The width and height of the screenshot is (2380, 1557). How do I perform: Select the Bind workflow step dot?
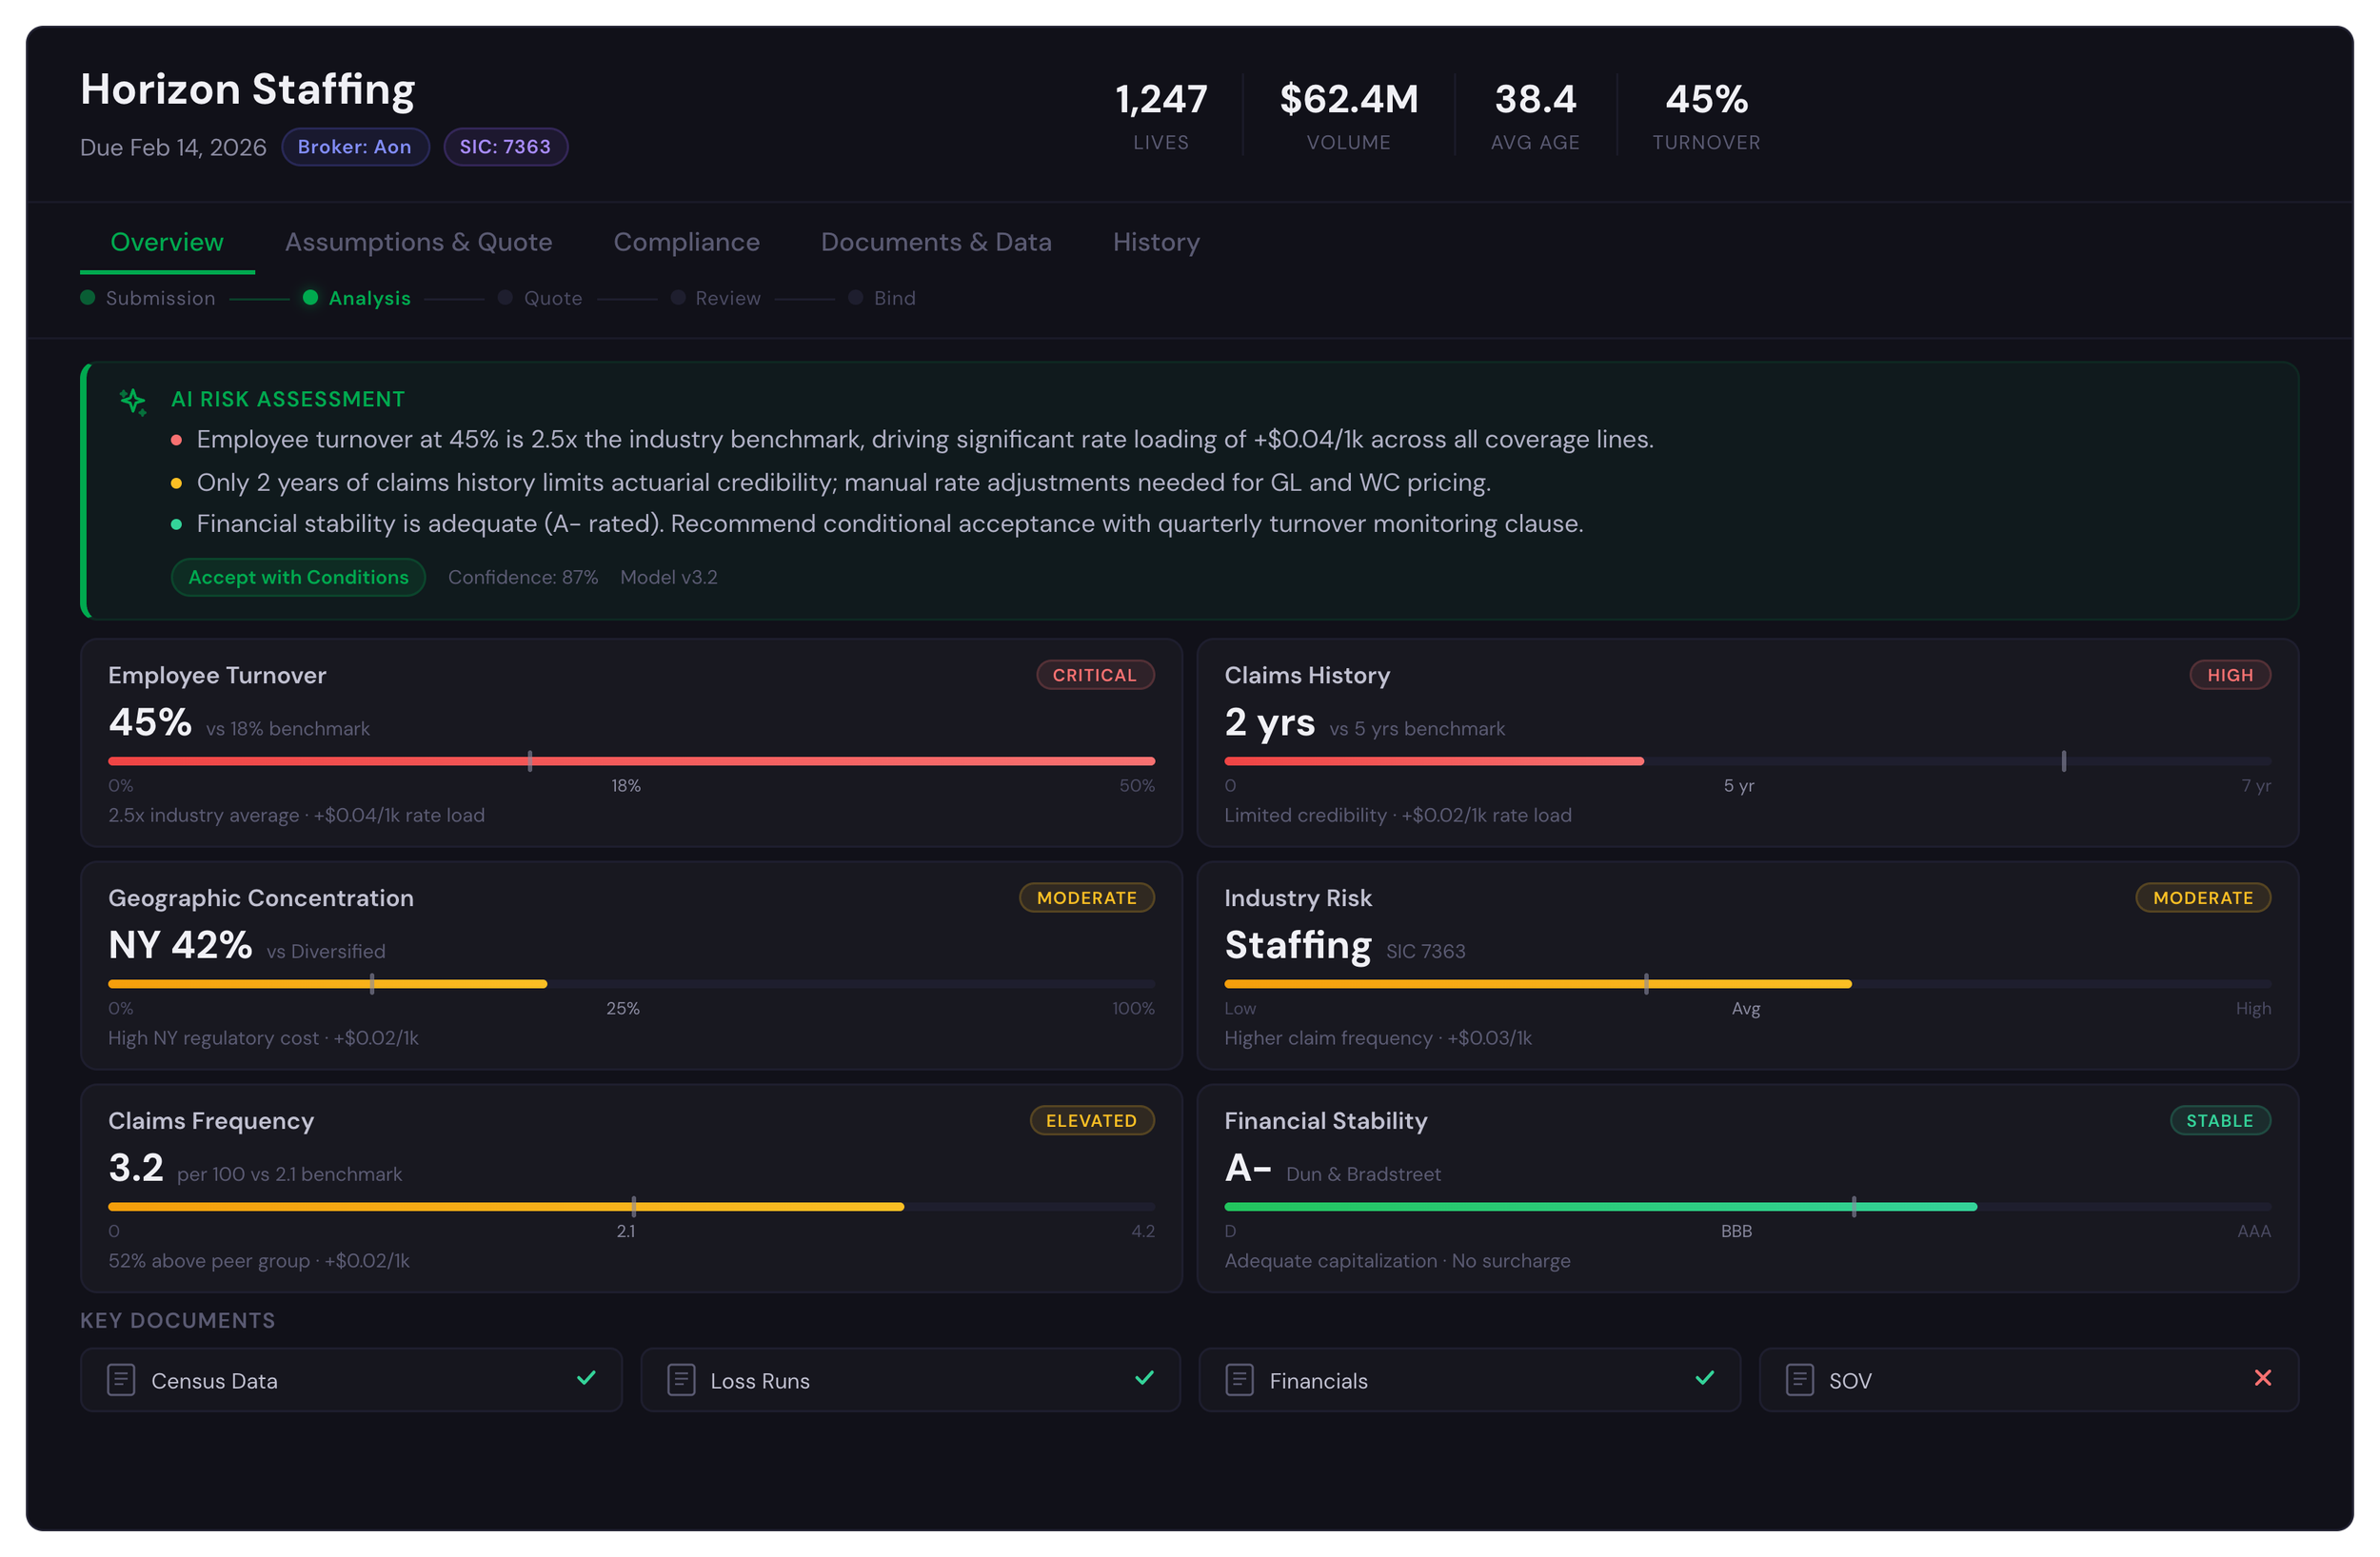click(x=855, y=298)
